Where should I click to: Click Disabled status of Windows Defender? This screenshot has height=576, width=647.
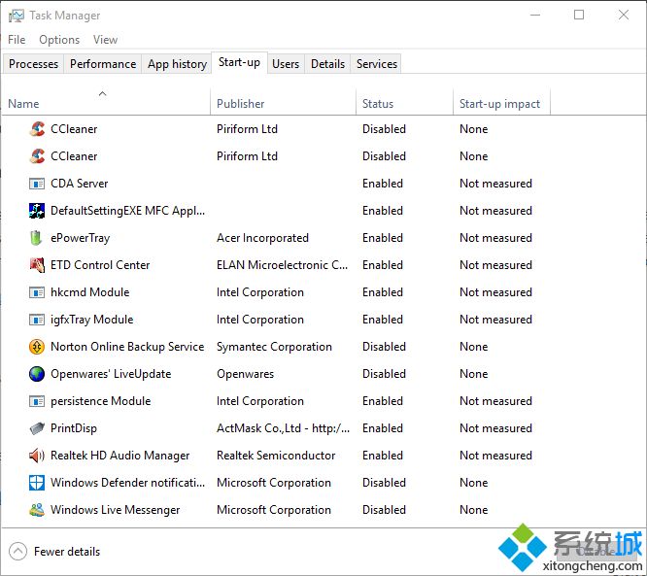[x=384, y=483]
